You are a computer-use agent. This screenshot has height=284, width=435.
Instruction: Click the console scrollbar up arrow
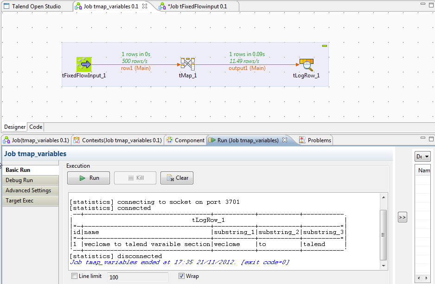[x=384, y=197]
